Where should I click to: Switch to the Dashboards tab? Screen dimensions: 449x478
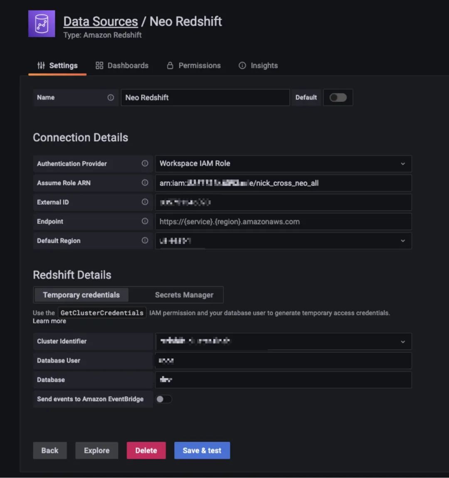click(122, 66)
